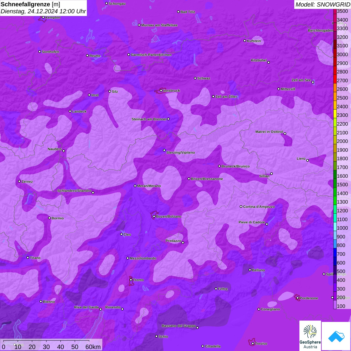This screenshot has height=351, width=351.
Task: Click the 'Modell: SNOWGRID' label
Action: pos(323,5)
